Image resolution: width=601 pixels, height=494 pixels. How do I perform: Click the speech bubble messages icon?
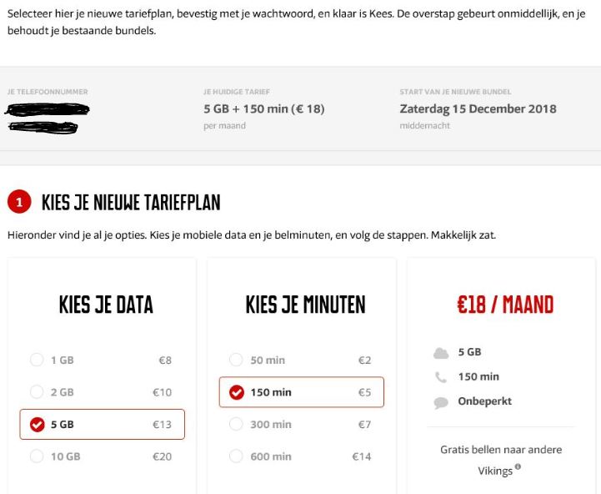click(441, 402)
